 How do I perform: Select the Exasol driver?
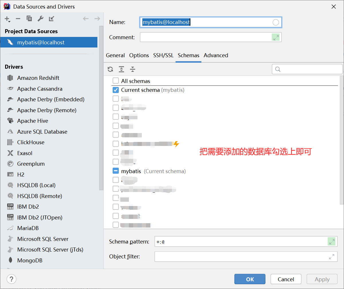[25, 153]
